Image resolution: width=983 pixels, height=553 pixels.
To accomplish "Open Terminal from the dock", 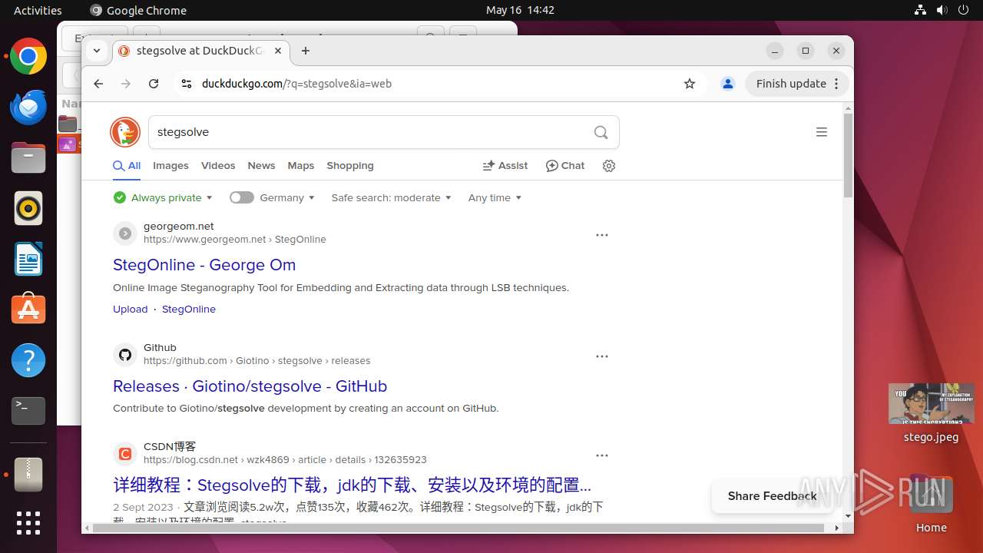I will point(28,411).
